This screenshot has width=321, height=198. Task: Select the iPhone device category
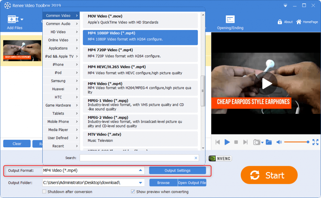click(x=61, y=64)
